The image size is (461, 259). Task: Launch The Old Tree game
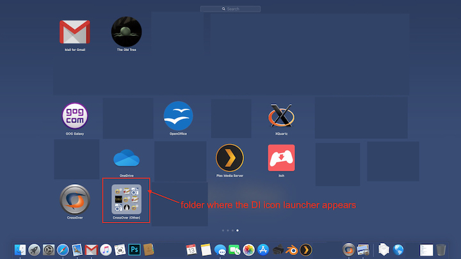pos(126,32)
